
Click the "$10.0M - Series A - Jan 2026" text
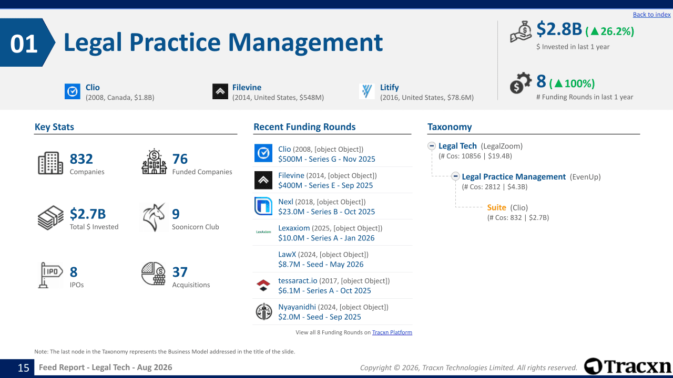click(x=327, y=238)
